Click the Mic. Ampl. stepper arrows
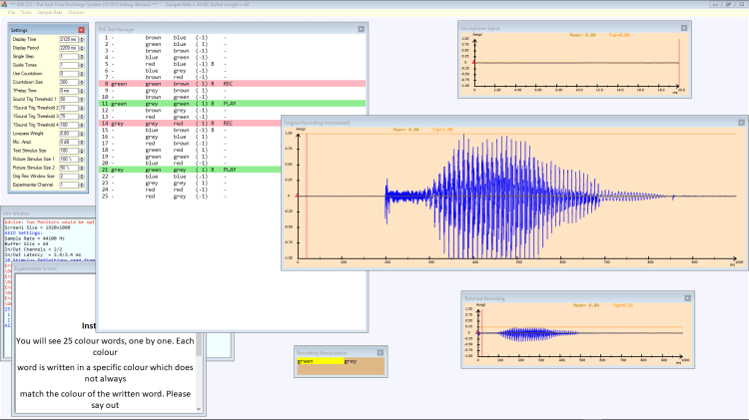 81,142
